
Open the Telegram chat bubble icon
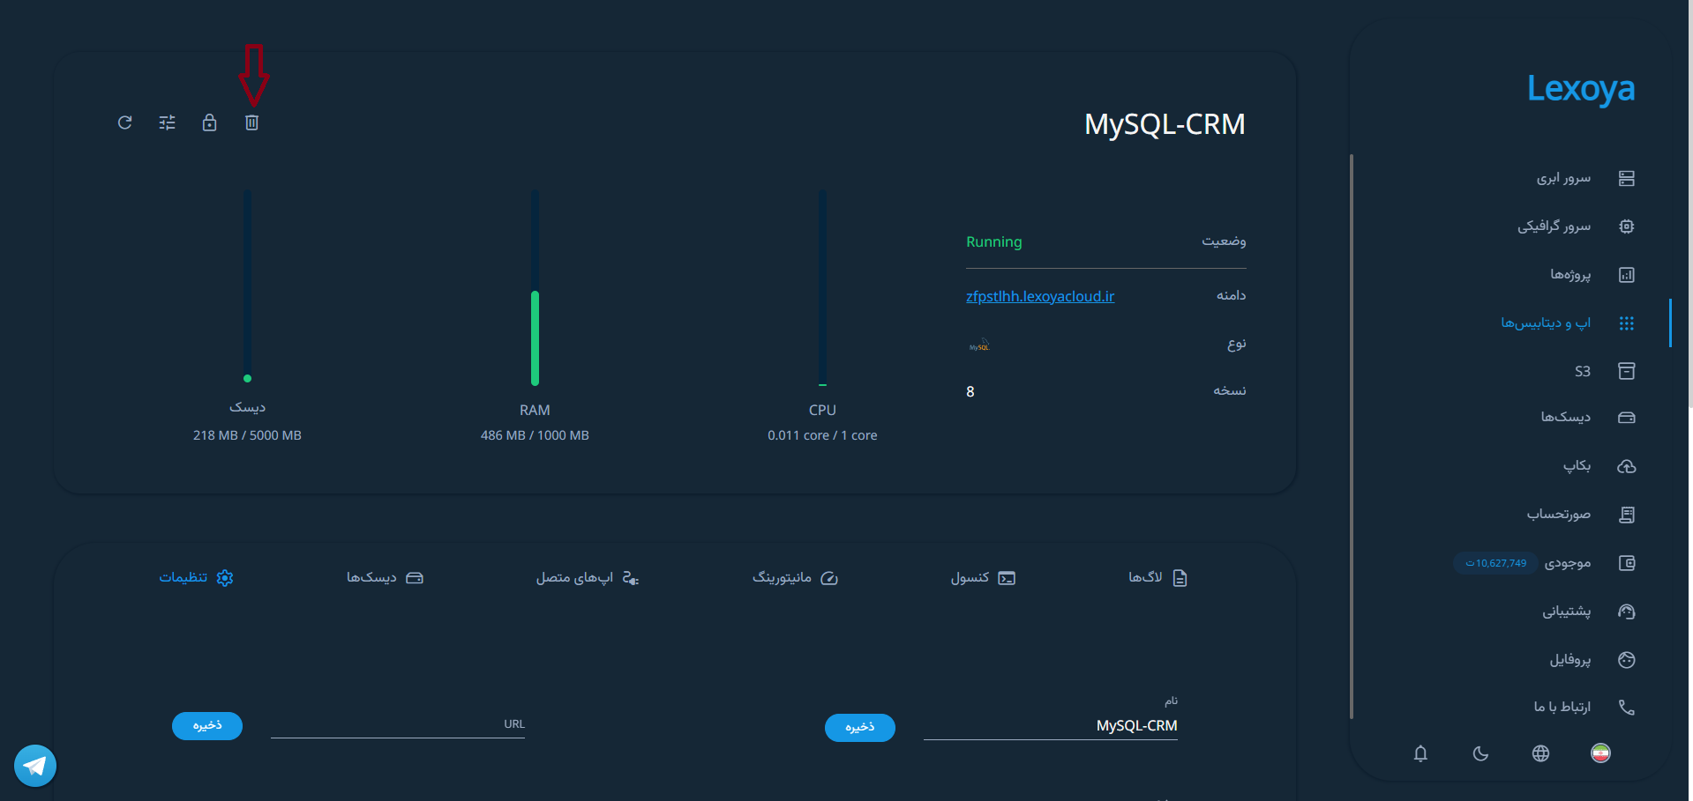(x=35, y=766)
